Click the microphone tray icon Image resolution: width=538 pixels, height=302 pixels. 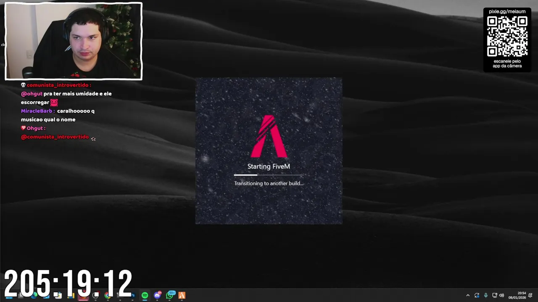click(x=486, y=295)
